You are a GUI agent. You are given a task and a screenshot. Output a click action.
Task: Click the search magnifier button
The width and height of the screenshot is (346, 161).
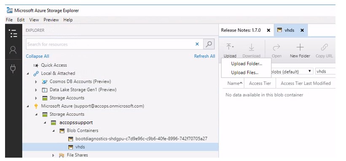point(209,44)
